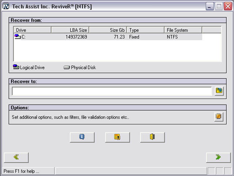Click the Fixed type cell

pos(134,37)
